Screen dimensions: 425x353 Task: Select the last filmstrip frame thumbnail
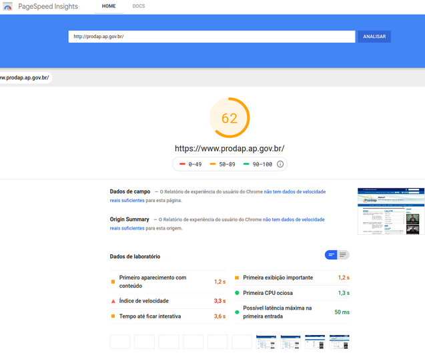(x=339, y=342)
